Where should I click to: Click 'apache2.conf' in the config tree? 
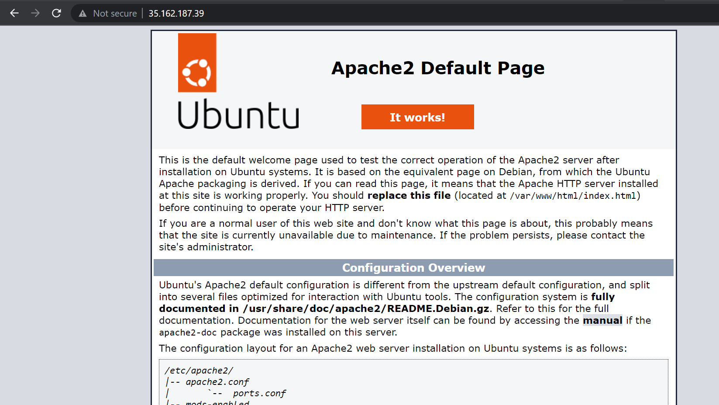tap(217, 382)
